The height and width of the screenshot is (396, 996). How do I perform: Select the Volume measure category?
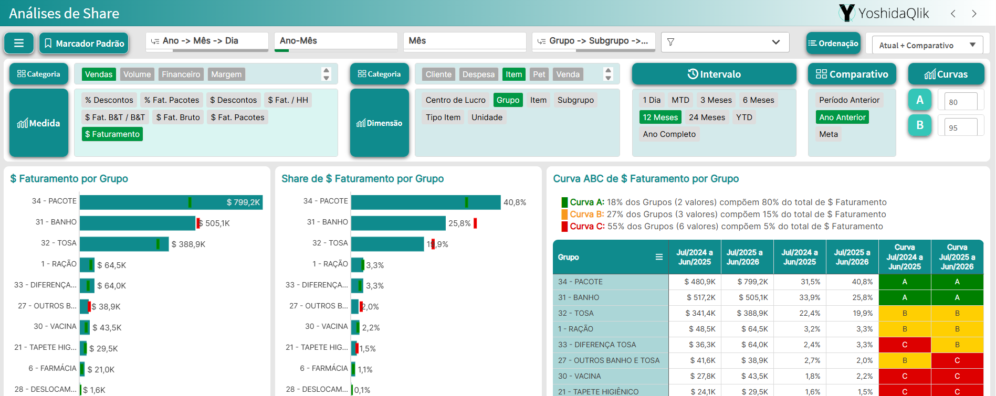tap(137, 74)
